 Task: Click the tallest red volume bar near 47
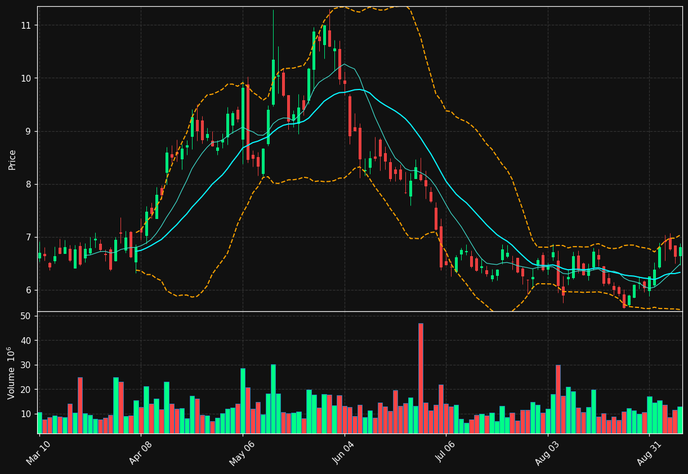point(421,378)
